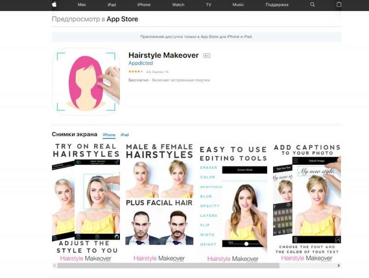Click the left scroll arrow on screenshots
Screen dimensions: 369x278
[54, 266]
